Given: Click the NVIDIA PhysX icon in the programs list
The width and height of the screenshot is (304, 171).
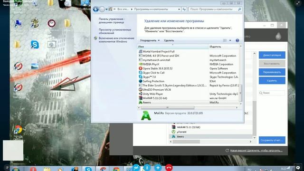Looking at the screenshot, I should click(x=141, y=64).
